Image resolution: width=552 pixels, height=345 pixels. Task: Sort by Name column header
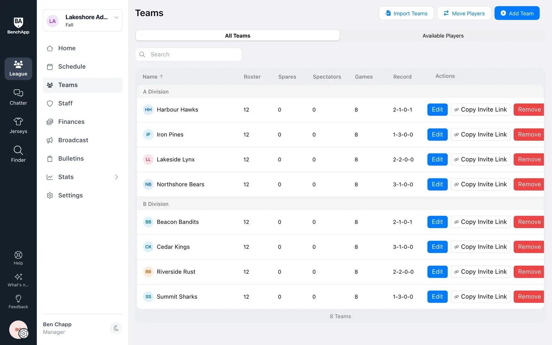coord(153,77)
